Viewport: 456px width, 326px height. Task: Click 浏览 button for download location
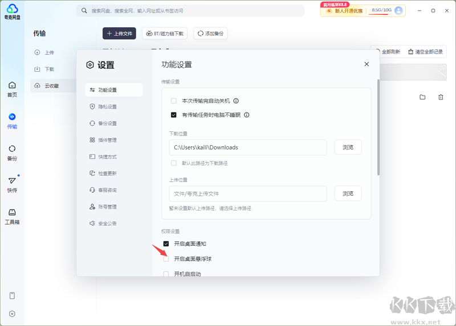pos(348,147)
